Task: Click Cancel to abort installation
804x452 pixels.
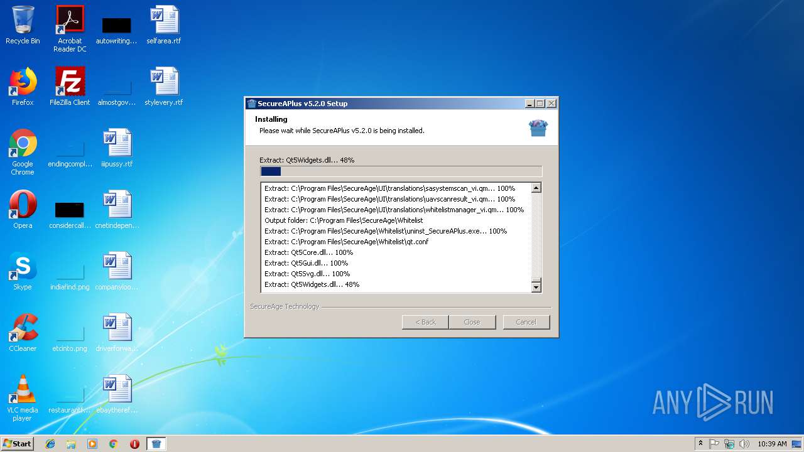Action: coord(526,322)
